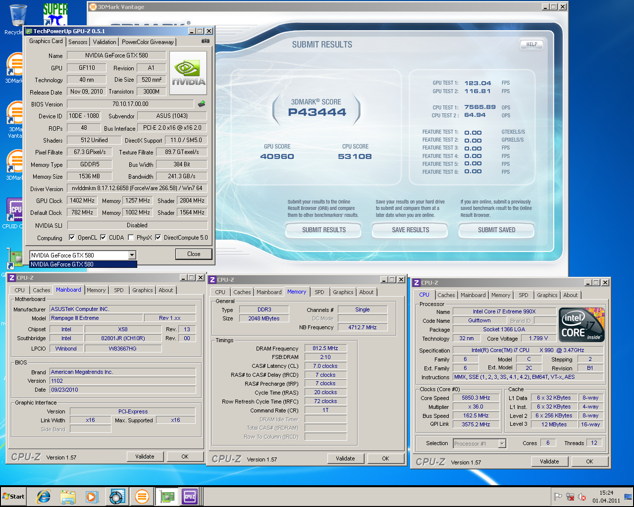Image resolution: width=634 pixels, height=507 pixels.
Task: Click the Save Results button
Action: [411, 230]
